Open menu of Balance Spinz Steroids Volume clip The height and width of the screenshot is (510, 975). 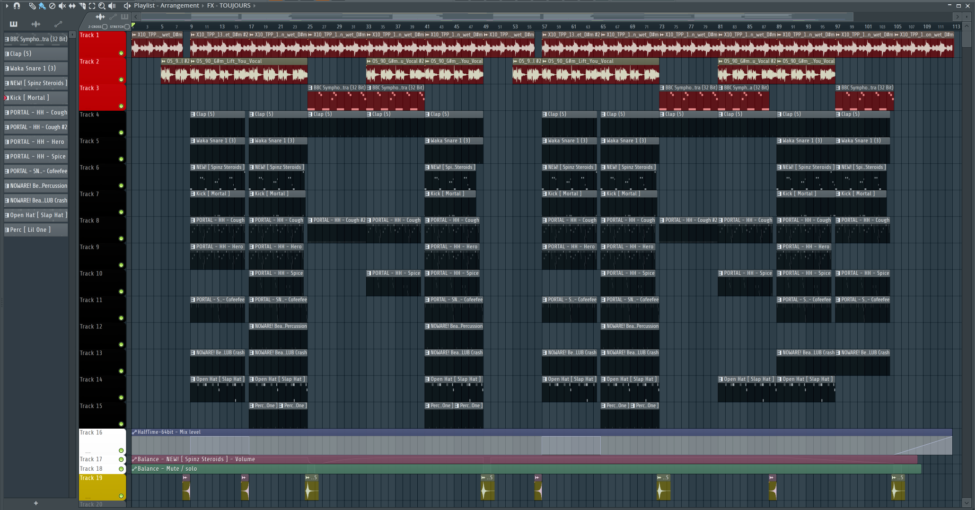pyautogui.click(x=134, y=459)
